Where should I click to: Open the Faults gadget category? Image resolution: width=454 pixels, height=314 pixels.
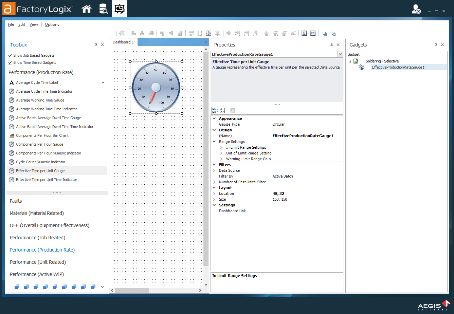coord(16,201)
